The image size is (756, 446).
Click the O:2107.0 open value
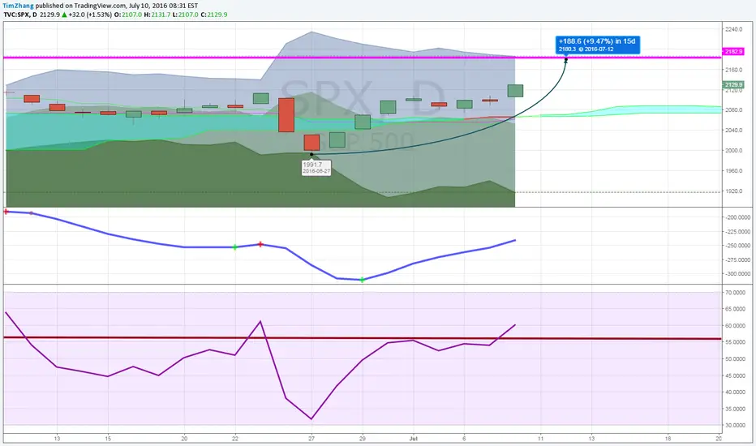coord(128,15)
